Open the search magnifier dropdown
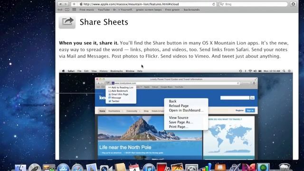 pyautogui.click(x=222, y=4)
